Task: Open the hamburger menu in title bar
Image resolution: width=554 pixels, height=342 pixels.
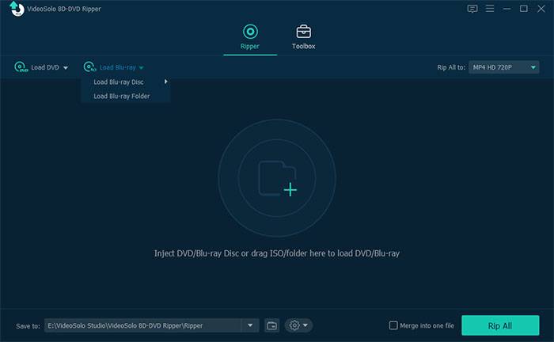Action: (x=490, y=9)
